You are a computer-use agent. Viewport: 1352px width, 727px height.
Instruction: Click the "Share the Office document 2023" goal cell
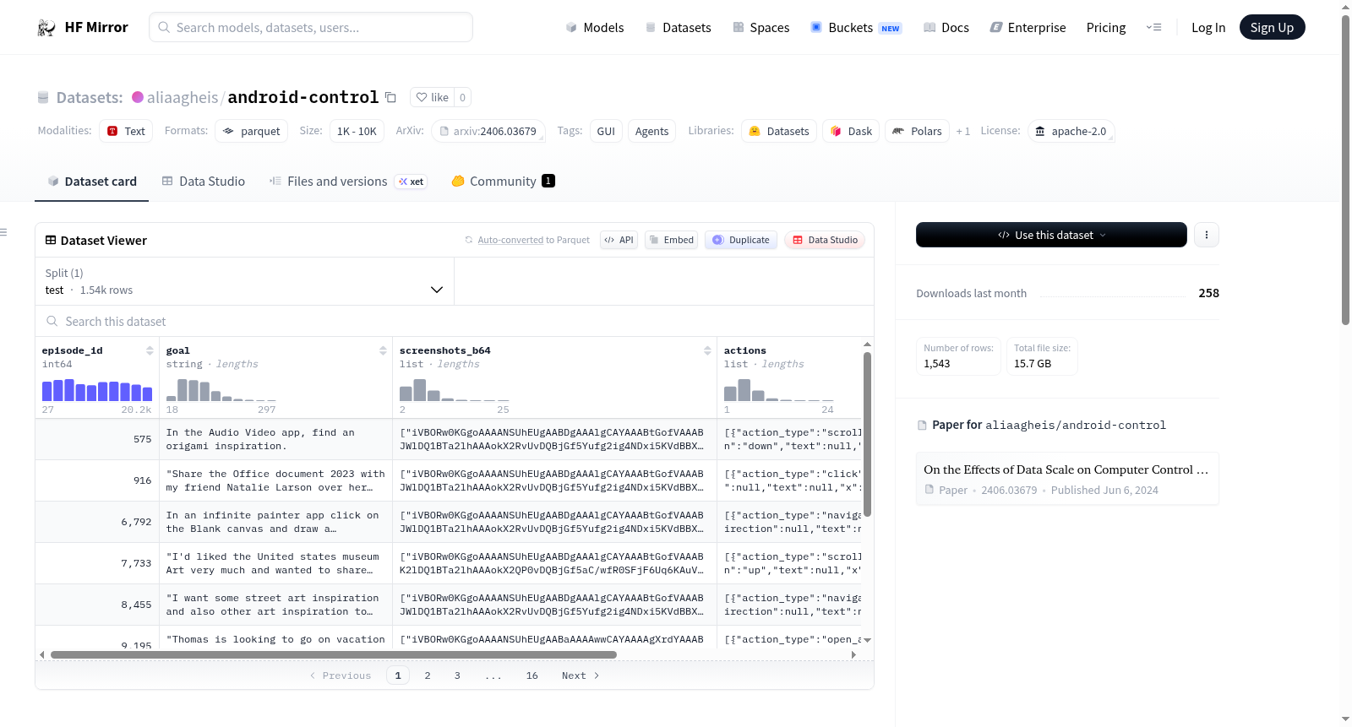click(275, 480)
